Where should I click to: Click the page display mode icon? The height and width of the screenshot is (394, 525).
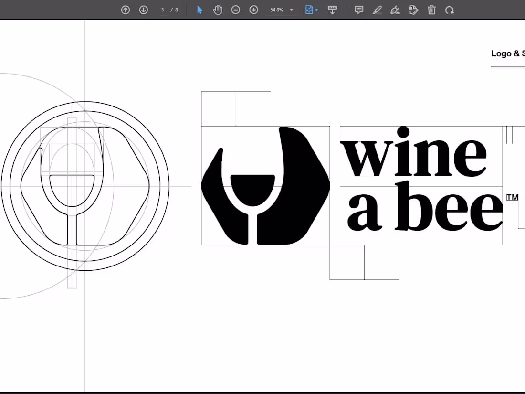[309, 10]
